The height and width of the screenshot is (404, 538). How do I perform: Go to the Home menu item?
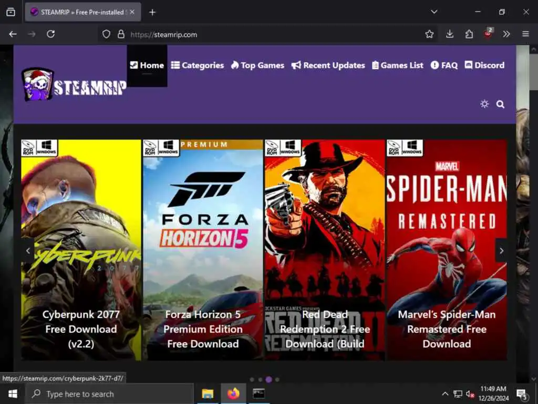(x=147, y=65)
